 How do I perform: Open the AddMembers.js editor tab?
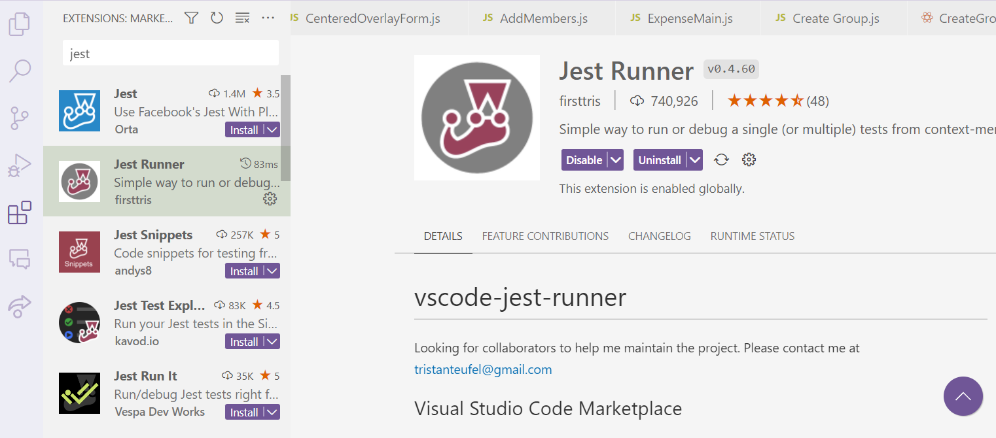[542, 18]
